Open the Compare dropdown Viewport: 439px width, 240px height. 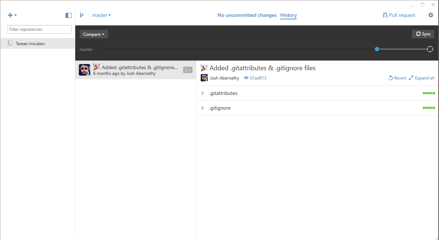pyautogui.click(x=94, y=34)
